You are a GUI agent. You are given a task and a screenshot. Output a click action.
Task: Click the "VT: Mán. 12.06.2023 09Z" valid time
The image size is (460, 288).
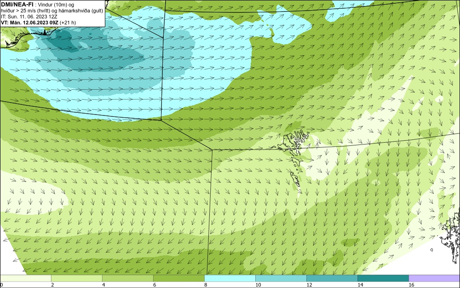[x=29, y=23]
